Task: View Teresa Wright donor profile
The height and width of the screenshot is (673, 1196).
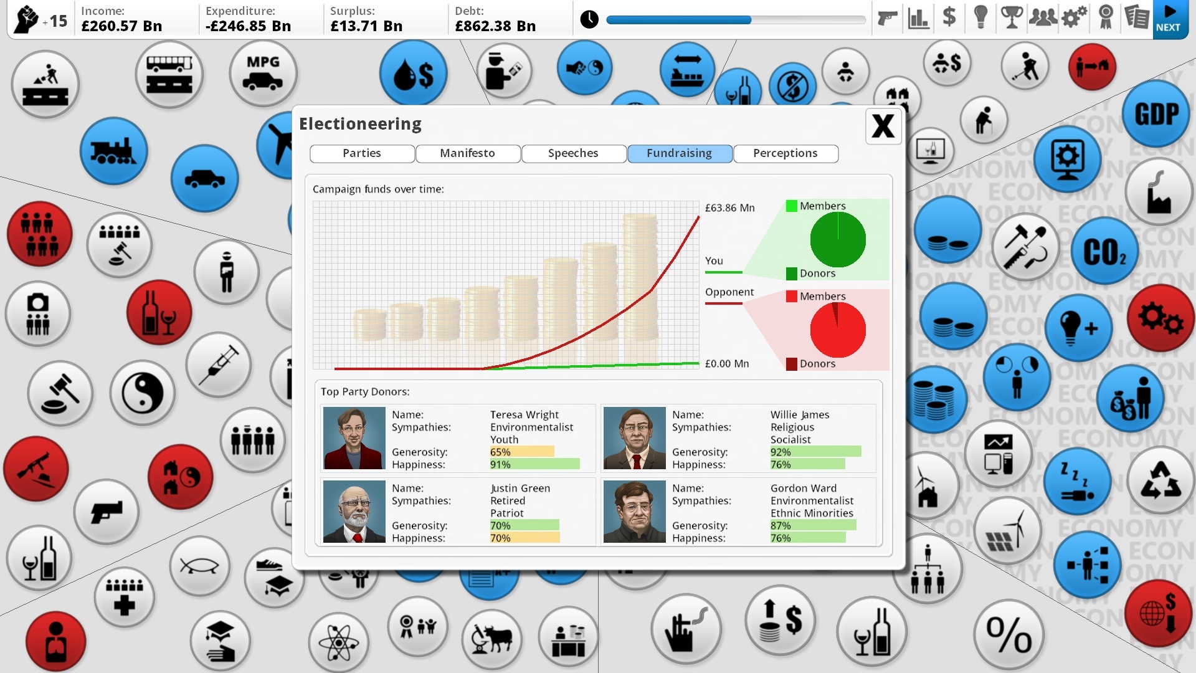Action: click(456, 439)
